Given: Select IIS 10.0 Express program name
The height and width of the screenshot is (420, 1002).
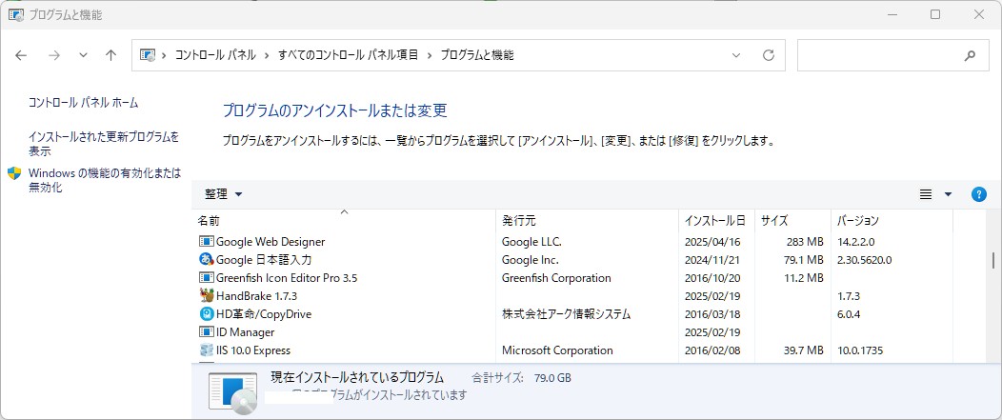Looking at the screenshot, I should [253, 350].
